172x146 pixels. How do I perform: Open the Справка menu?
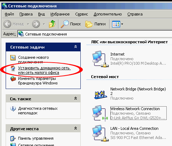135,14
